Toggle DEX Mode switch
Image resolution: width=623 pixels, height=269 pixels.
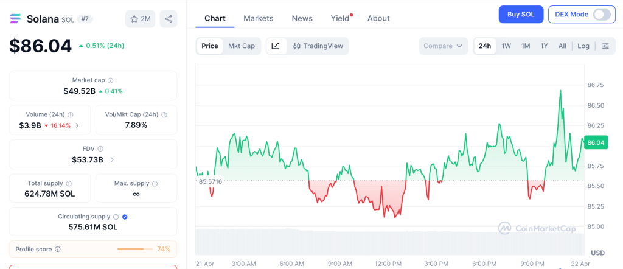pos(601,15)
